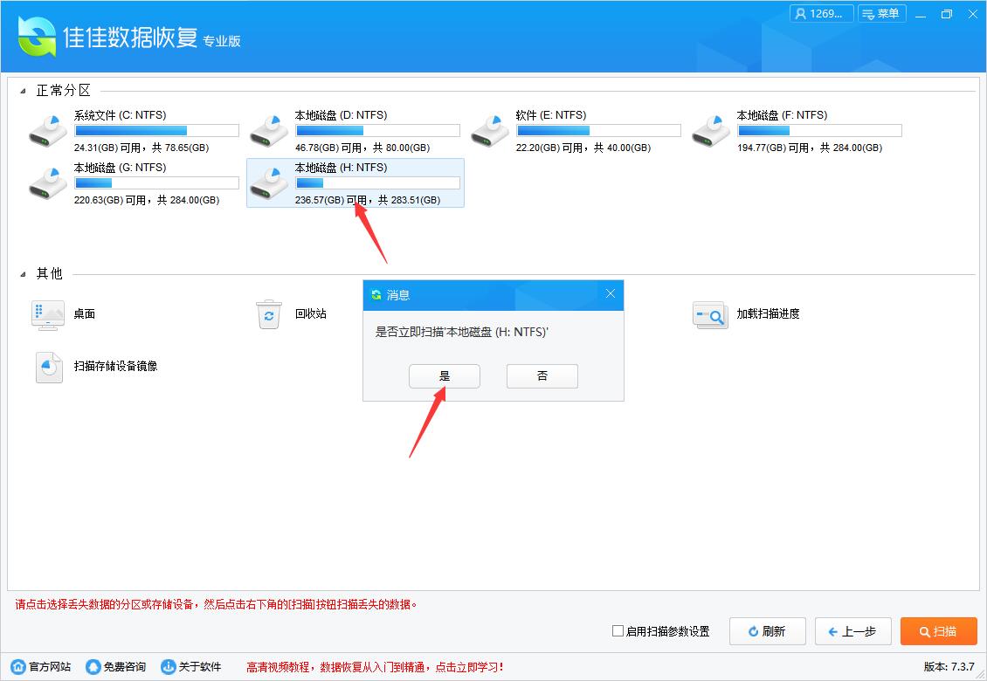Open the About Software info icon
The width and height of the screenshot is (987, 681).
tap(193, 666)
